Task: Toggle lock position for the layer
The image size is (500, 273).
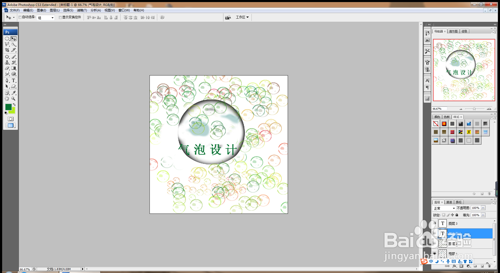Action: coord(452,215)
